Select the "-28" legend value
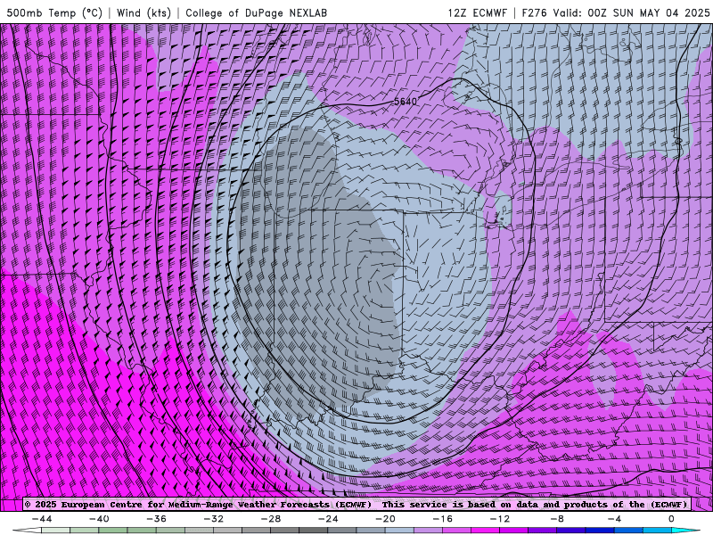The width and height of the screenshot is (713, 535). tap(271, 519)
